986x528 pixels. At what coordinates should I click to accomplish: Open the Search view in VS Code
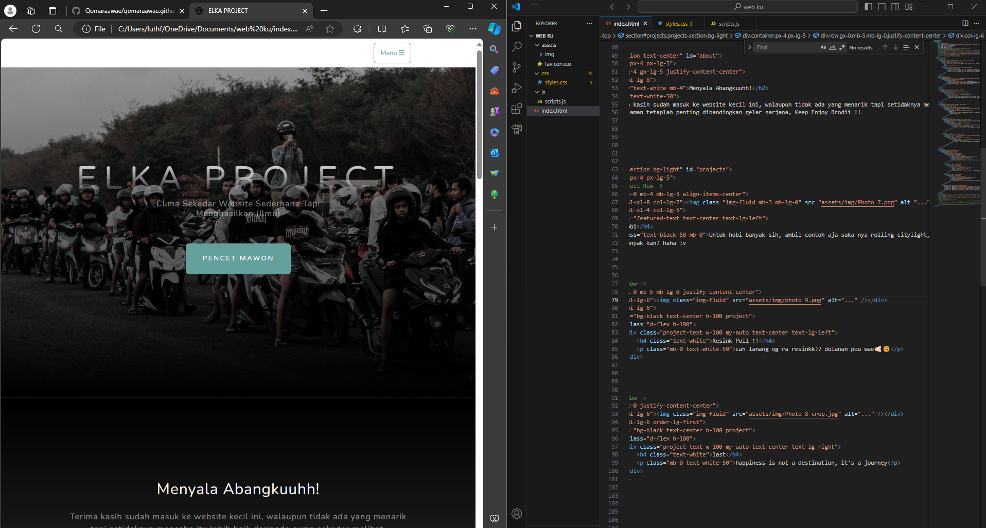click(x=517, y=47)
